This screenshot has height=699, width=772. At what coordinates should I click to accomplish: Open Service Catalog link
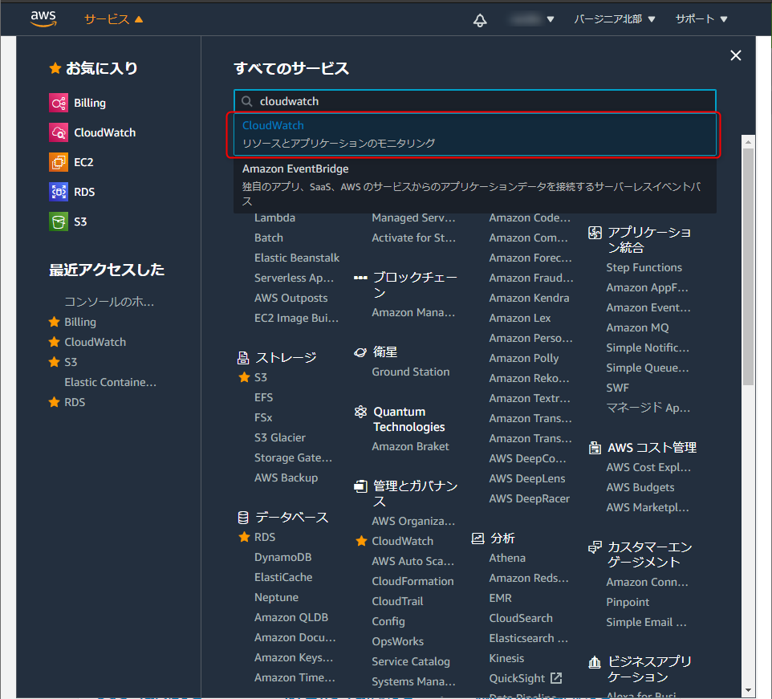tap(411, 661)
